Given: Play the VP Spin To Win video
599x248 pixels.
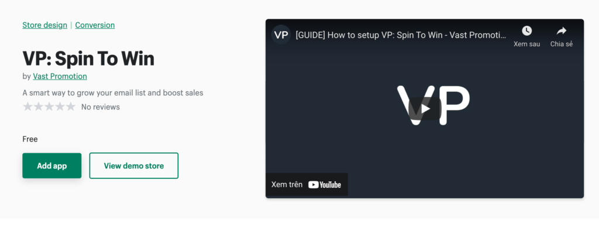Looking at the screenshot, I should pyautogui.click(x=425, y=109).
